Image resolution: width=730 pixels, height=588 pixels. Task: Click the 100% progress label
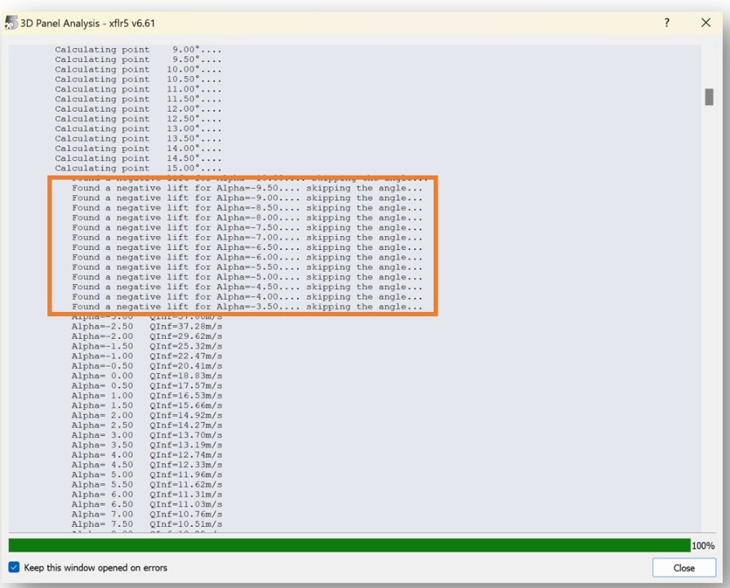[703, 546]
